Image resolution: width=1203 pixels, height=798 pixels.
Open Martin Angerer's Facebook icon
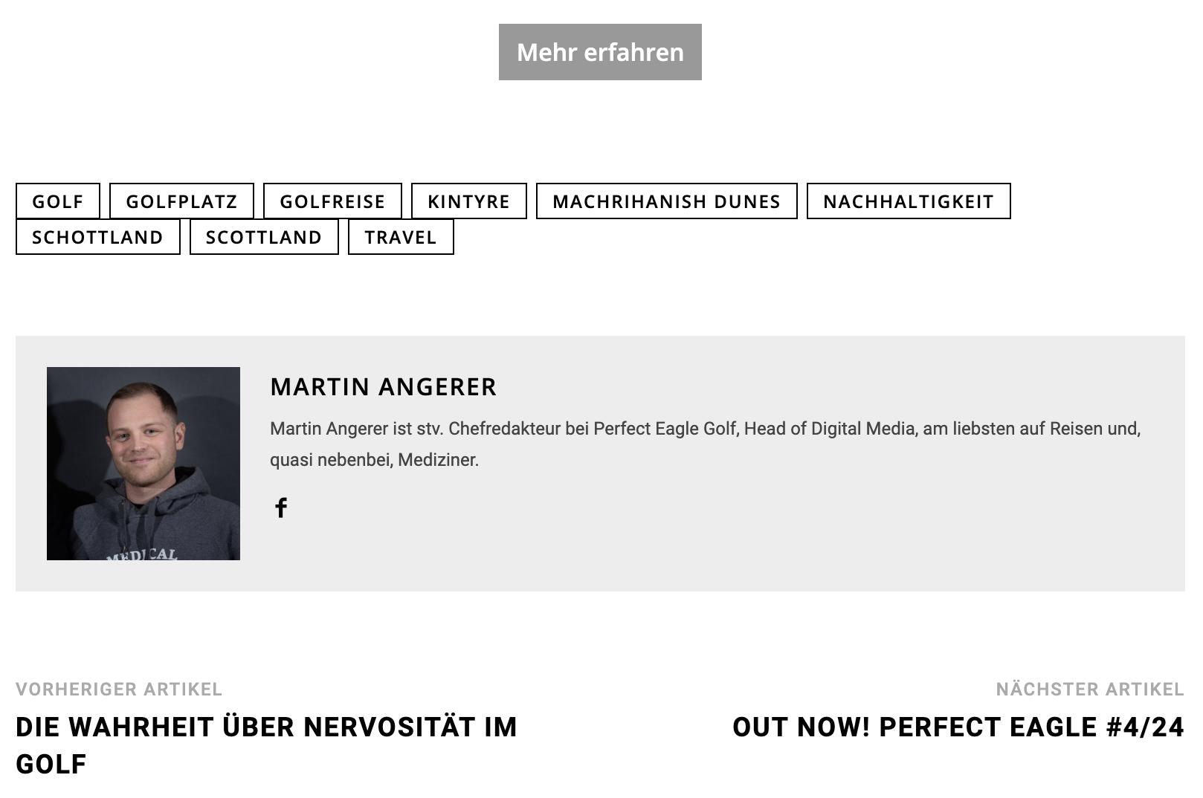coord(281,507)
